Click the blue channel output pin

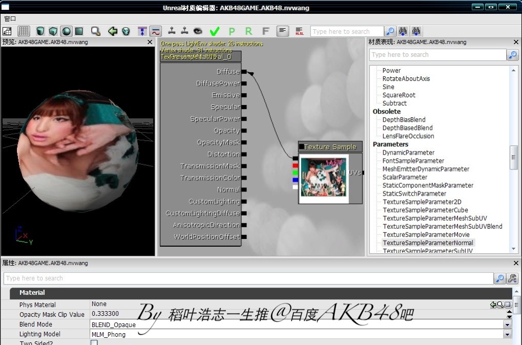point(295,180)
